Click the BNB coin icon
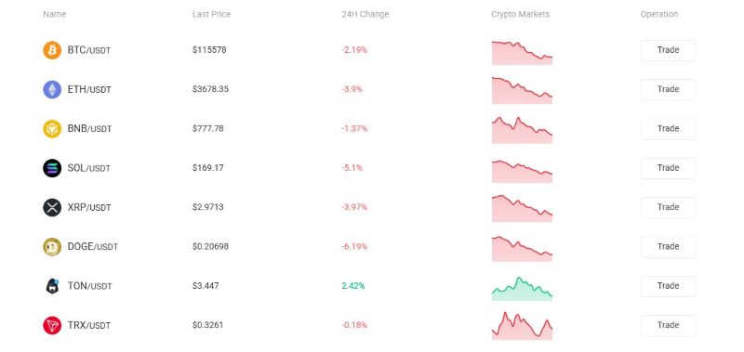Image resolution: width=744 pixels, height=352 pixels. tap(52, 128)
